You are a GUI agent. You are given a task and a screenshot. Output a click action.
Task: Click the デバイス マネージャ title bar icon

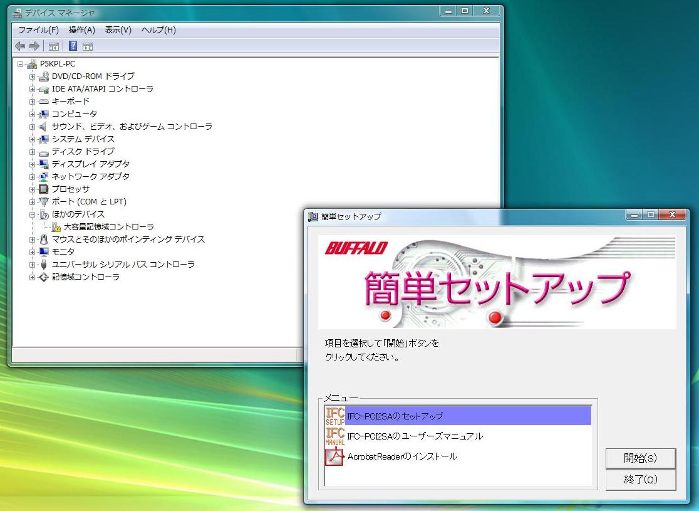click(18, 13)
